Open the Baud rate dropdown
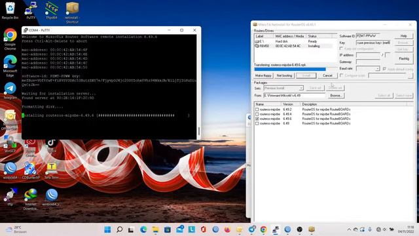The image size is (419, 236). (377, 69)
